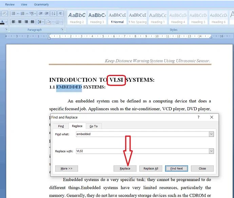
Task: Click the Replace All button
Action: click(x=151, y=169)
